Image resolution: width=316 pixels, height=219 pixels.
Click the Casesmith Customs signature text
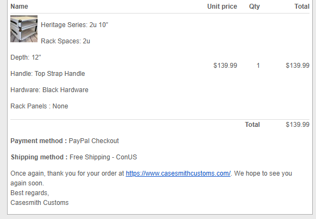pyautogui.click(x=40, y=203)
